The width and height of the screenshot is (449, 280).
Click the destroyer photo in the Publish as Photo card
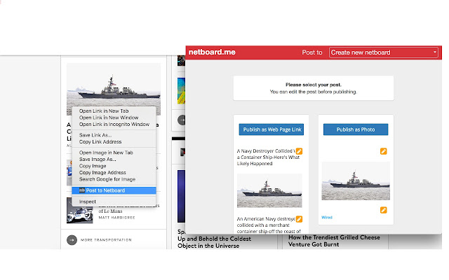tap(356, 181)
